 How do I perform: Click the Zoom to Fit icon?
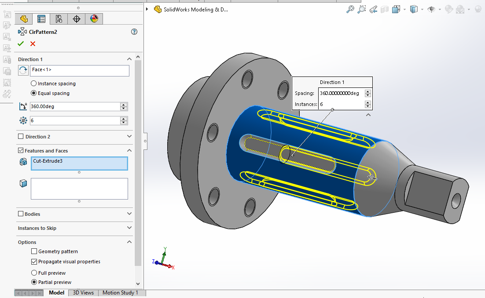[350, 9]
